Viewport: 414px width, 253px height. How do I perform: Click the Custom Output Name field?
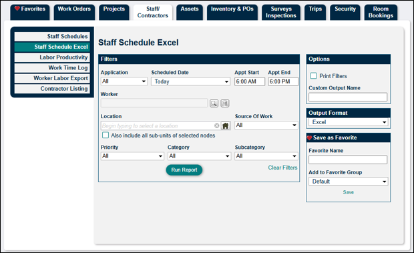[x=348, y=97]
